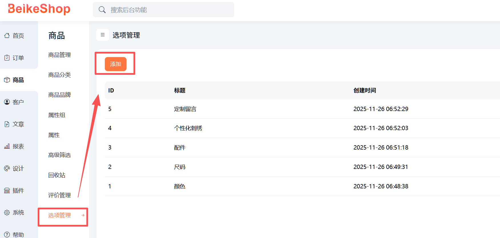Open Plugins via the store icon
The image size is (500, 238).
[7, 191]
